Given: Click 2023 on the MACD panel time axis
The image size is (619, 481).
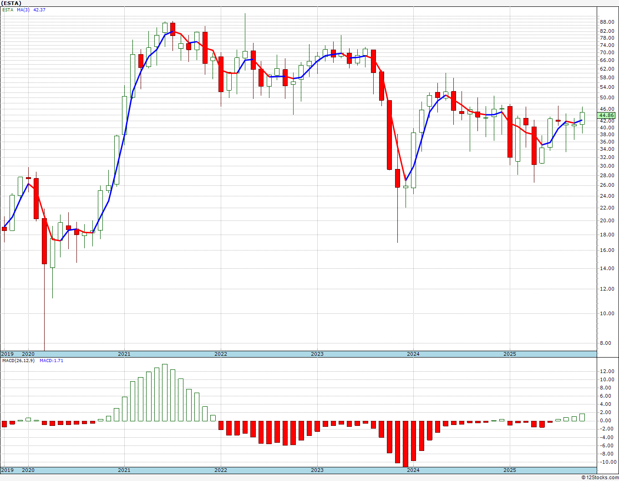Looking at the screenshot, I should click(x=317, y=470).
